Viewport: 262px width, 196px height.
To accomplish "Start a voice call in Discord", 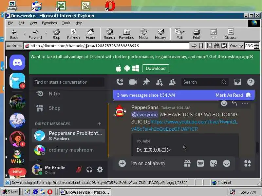I will pos(120,82).
